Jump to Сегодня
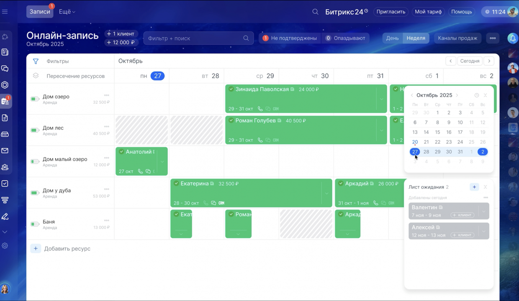519x301 pixels. pos(470,61)
